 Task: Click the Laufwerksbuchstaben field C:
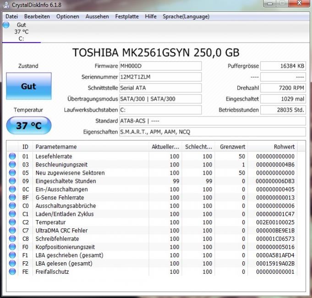160,110
